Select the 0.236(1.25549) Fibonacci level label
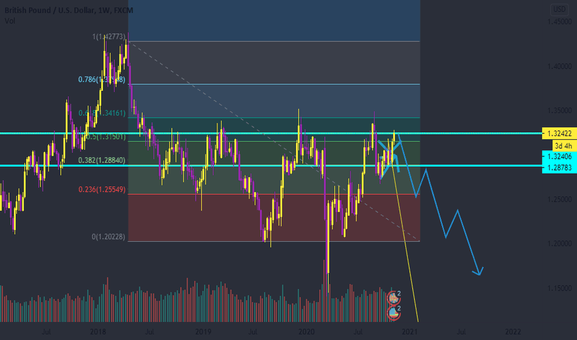This screenshot has height=340, width=577. point(102,189)
